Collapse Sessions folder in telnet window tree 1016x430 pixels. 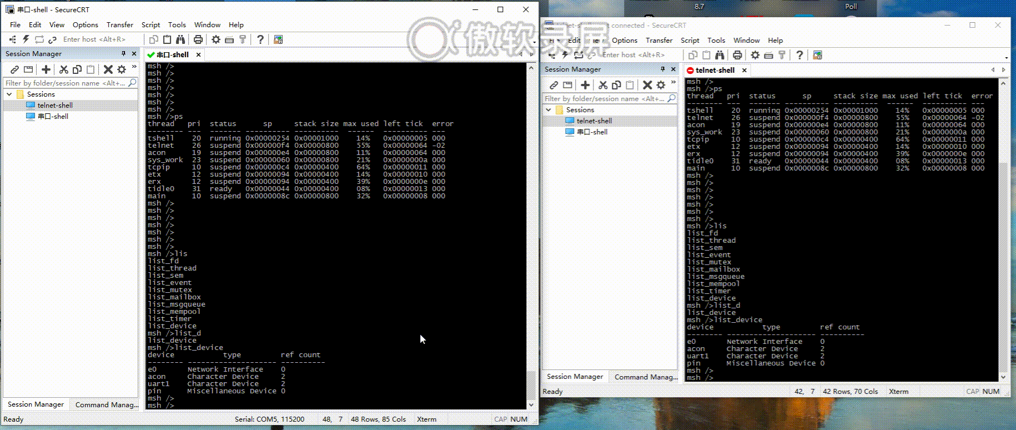coord(549,110)
